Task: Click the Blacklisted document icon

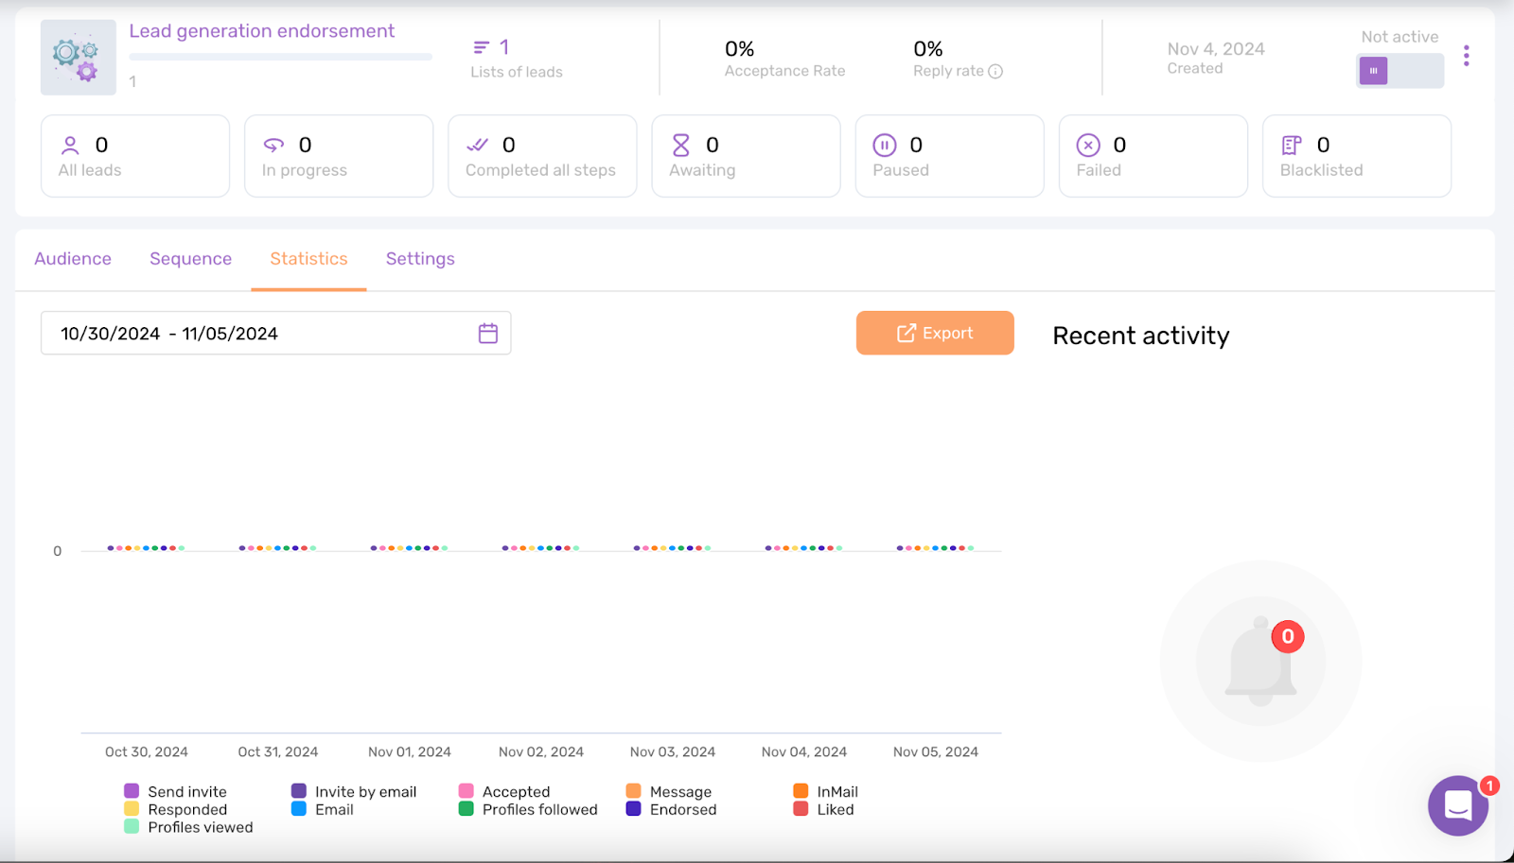Action: [1291, 145]
